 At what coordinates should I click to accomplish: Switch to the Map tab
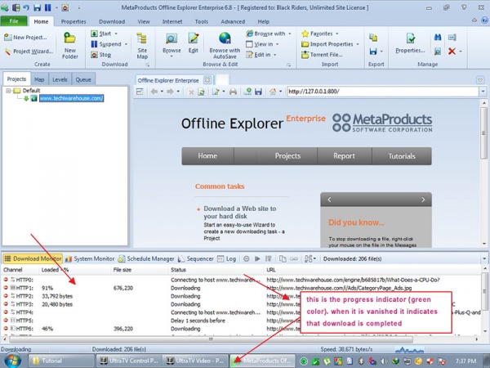39,79
